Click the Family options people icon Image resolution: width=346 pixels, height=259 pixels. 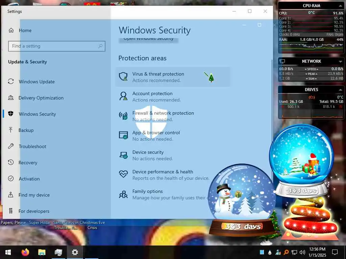(x=123, y=194)
